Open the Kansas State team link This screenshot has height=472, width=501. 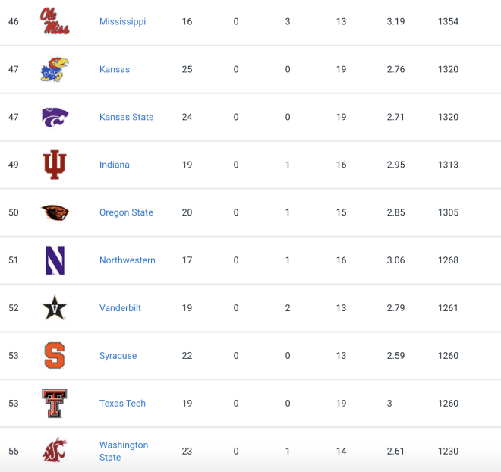[x=127, y=117]
